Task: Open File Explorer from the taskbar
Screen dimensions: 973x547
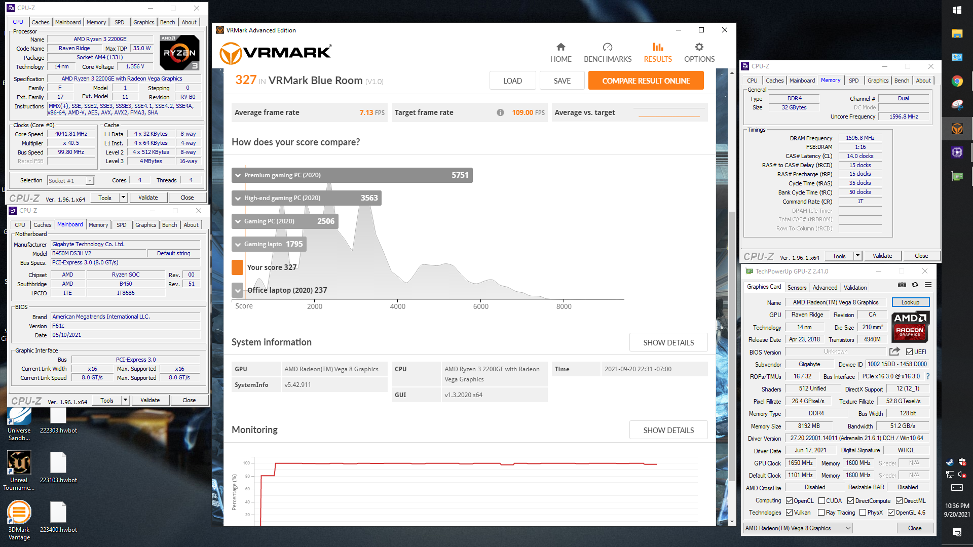Action: tap(957, 33)
